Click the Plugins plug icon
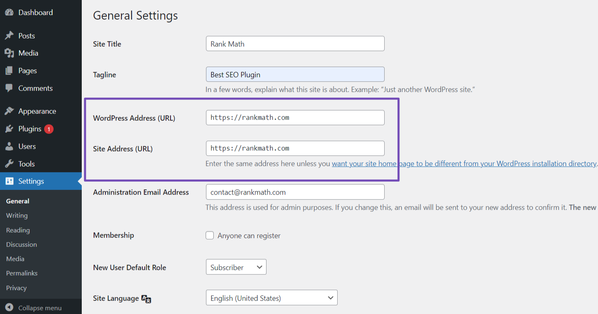This screenshot has height=314, width=598. [x=9, y=129]
